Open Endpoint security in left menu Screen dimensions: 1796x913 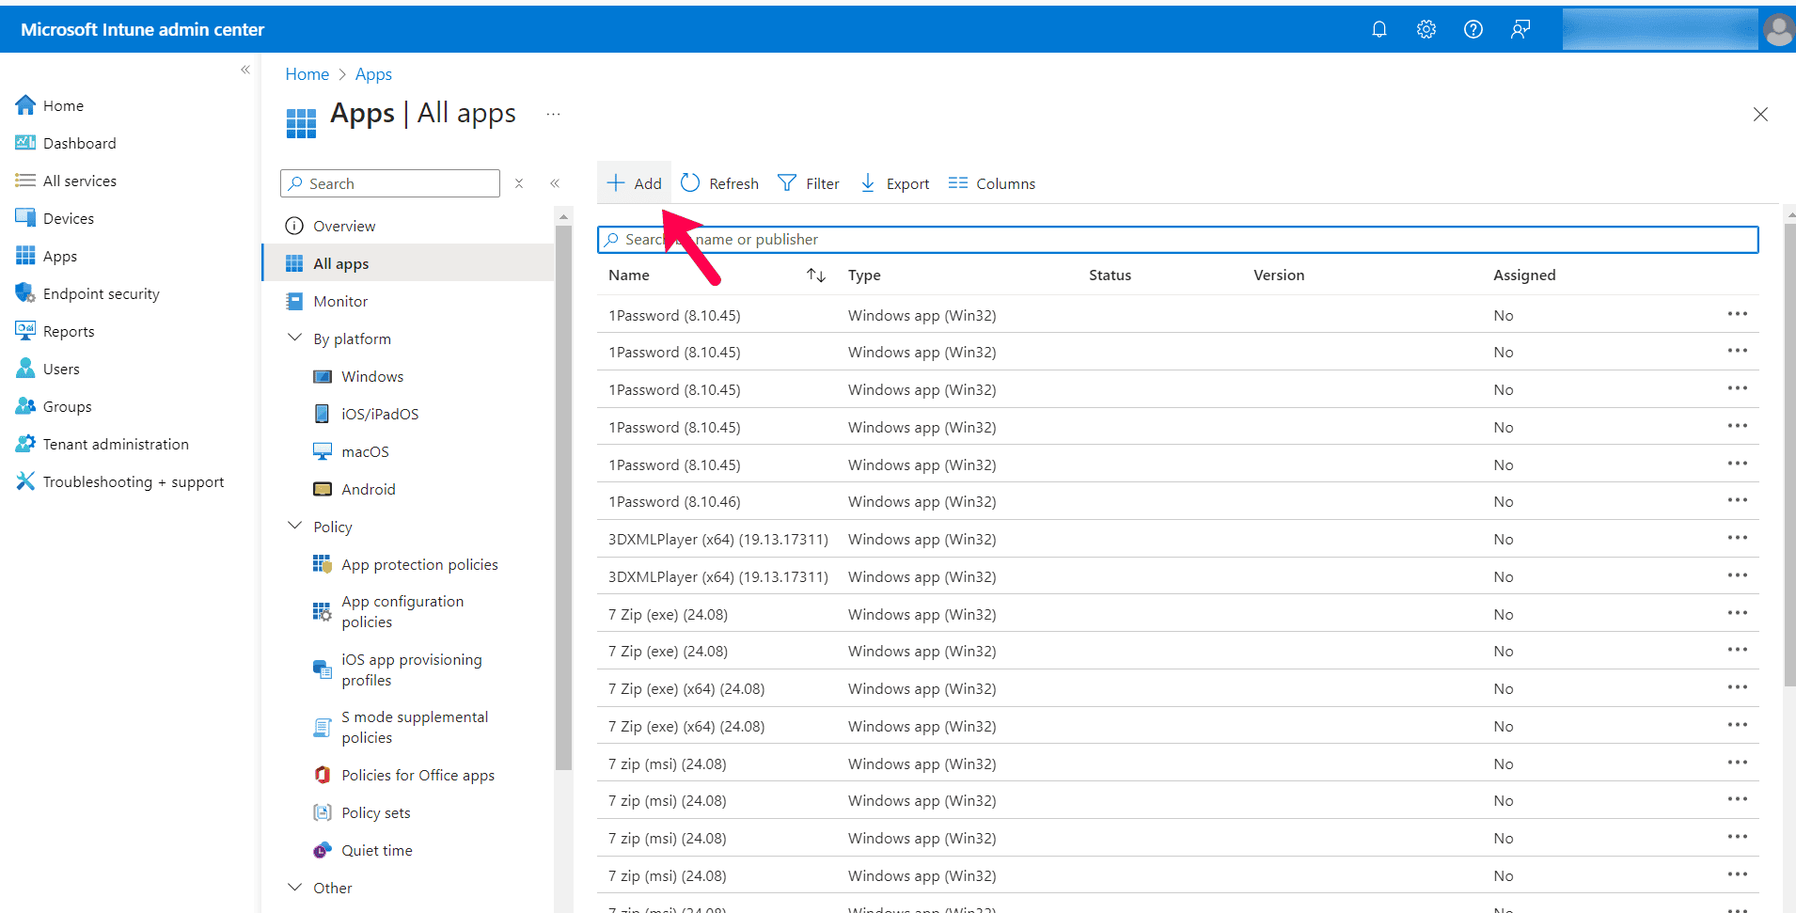pos(101,294)
